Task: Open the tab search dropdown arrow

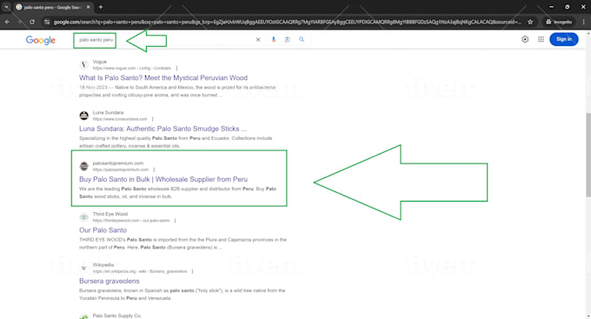Action: tap(6, 7)
